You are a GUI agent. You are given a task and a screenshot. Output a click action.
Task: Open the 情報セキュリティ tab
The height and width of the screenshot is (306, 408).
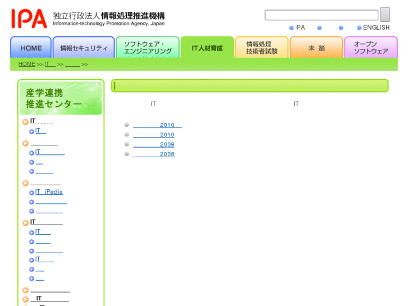pyautogui.click(x=84, y=47)
